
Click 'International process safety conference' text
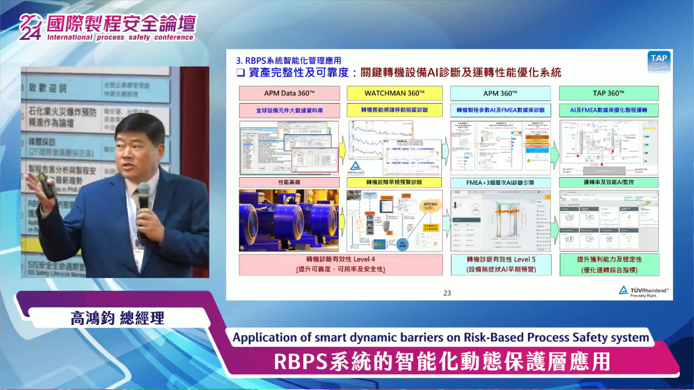pos(120,37)
